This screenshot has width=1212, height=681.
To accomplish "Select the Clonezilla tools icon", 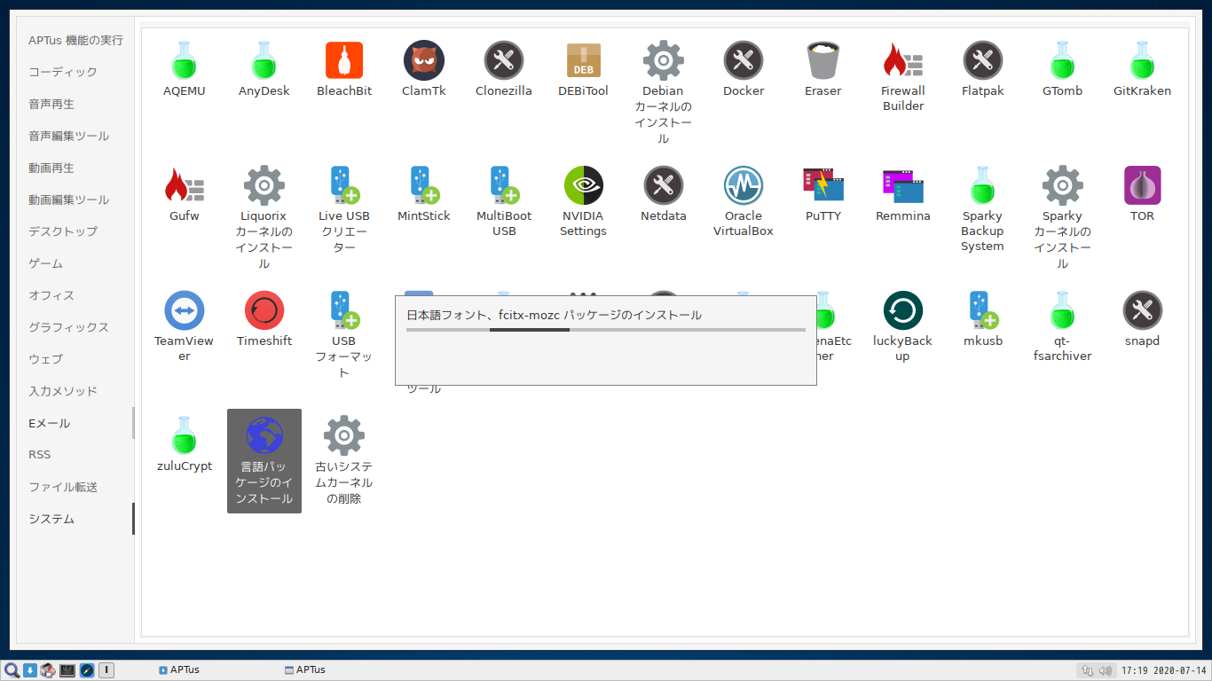I will pyautogui.click(x=504, y=60).
